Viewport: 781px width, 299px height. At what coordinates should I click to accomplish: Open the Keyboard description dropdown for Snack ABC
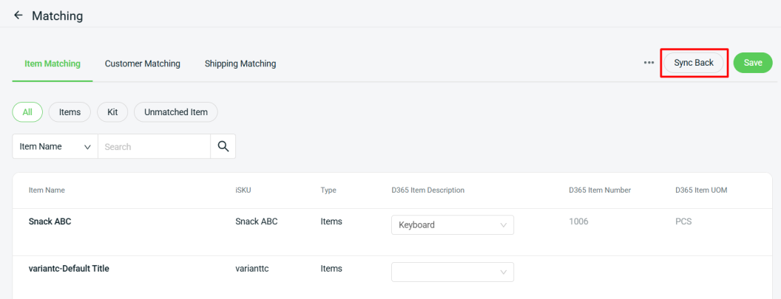[x=452, y=225]
